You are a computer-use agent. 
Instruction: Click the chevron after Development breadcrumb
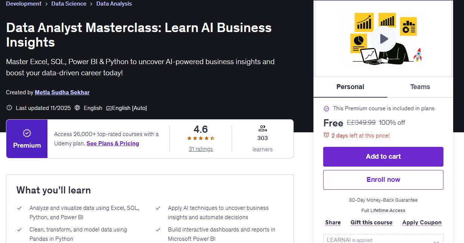(x=46, y=4)
